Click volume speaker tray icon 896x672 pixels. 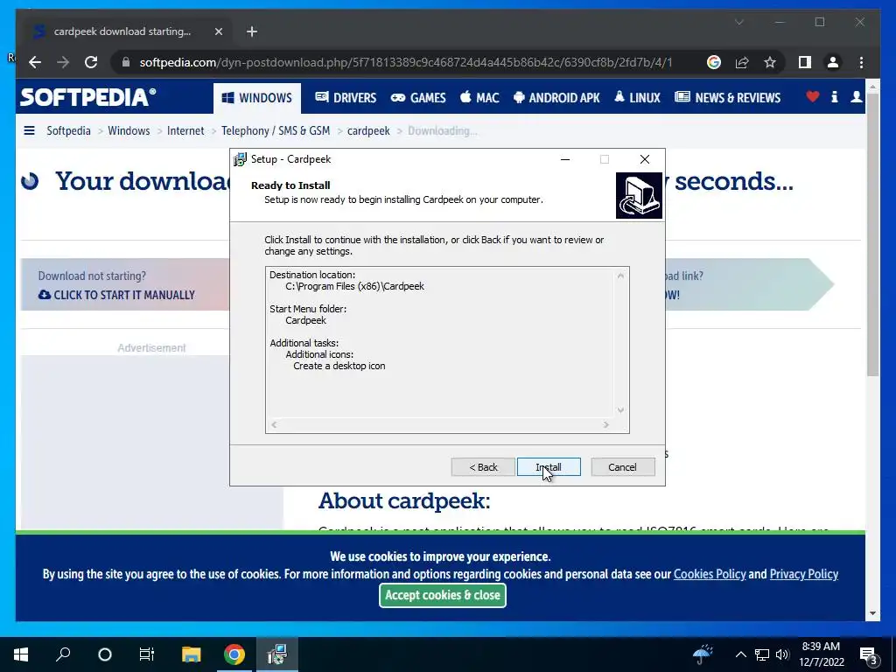782,654
